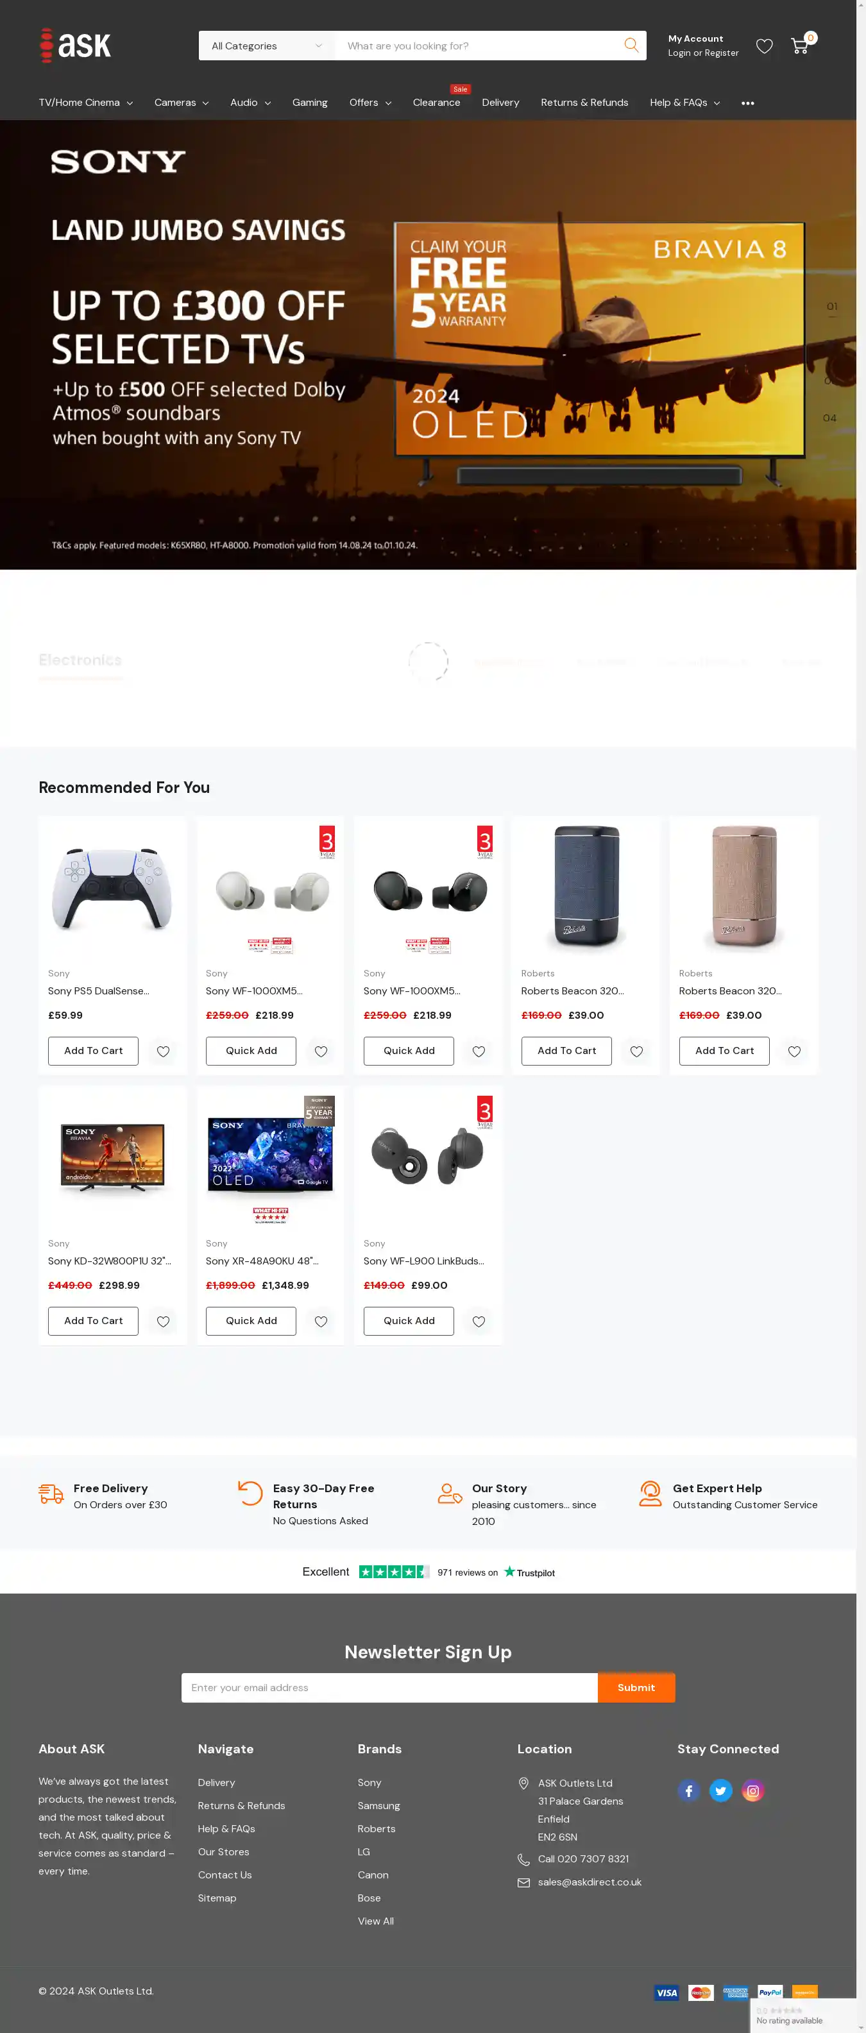Click the three-dots more menu icon
This screenshot has width=866, height=2033.
pos(747,103)
